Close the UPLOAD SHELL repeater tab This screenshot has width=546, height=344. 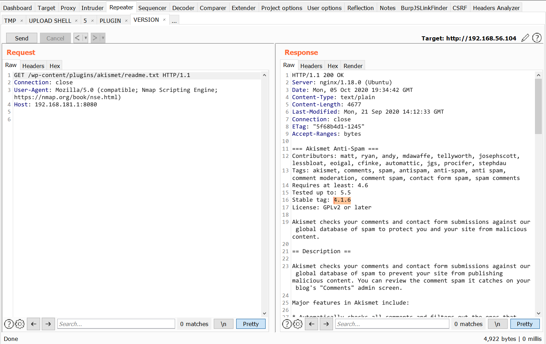pyautogui.click(x=76, y=21)
